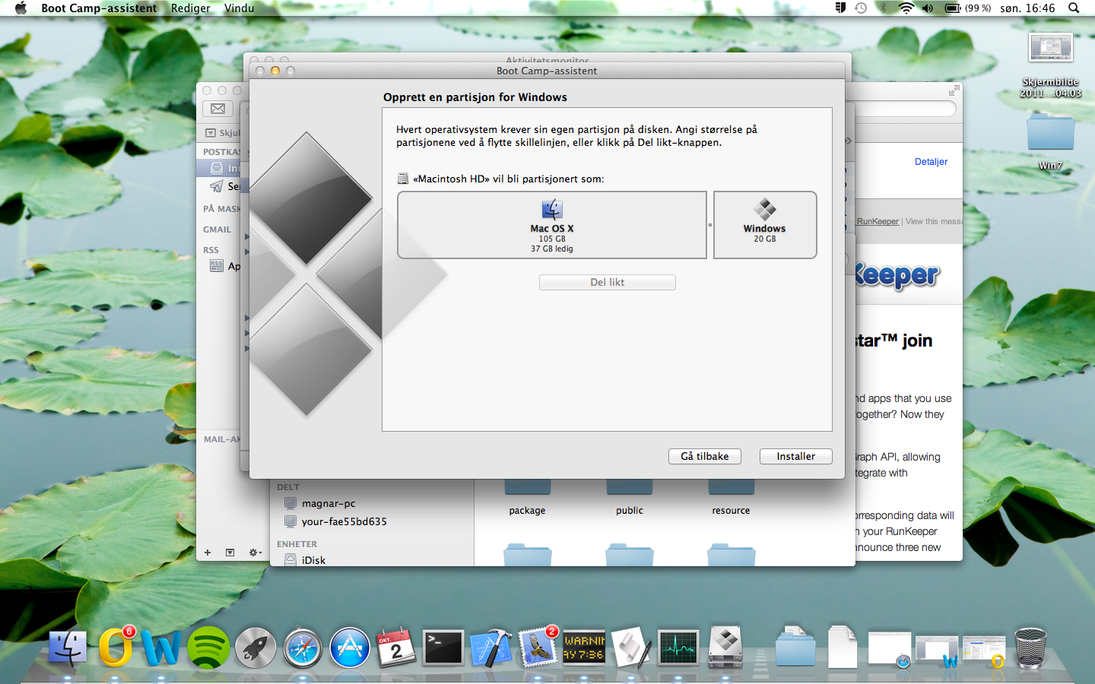The width and height of the screenshot is (1095, 684).
Task: Click the Windows diamond logo in partition
Action: pyautogui.click(x=765, y=209)
